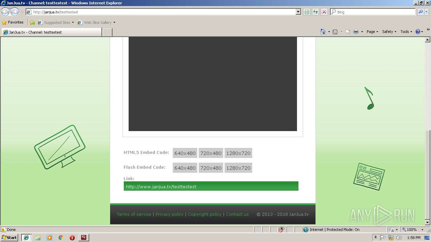Image resolution: width=431 pixels, height=242 pixels.
Task: Open Google Chrome taskbar icon
Action: tap(61, 238)
